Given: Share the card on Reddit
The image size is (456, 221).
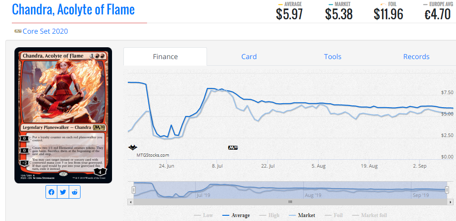Looking at the screenshot, I should pos(75,192).
